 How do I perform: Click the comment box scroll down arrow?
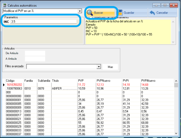173,42
